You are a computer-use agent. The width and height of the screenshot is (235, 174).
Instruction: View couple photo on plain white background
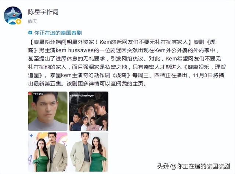[x=88, y=152]
